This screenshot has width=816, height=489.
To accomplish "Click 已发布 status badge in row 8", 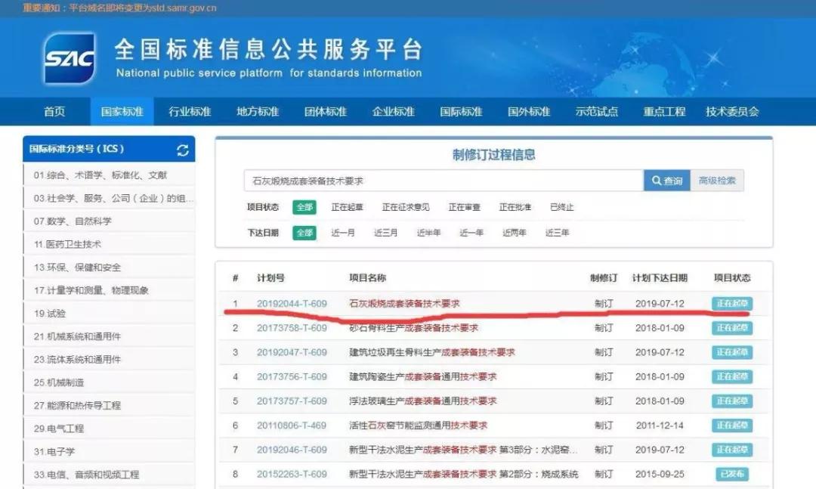I will click(x=732, y=474).
